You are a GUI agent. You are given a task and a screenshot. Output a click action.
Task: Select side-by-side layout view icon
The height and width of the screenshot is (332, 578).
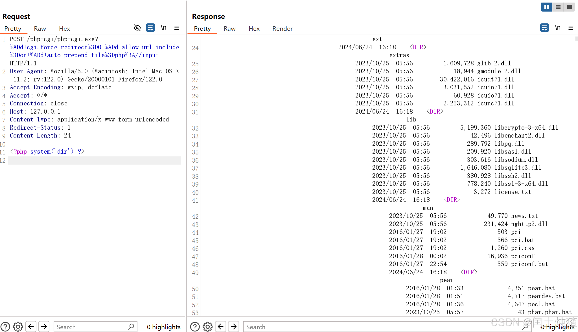[546, 7]
